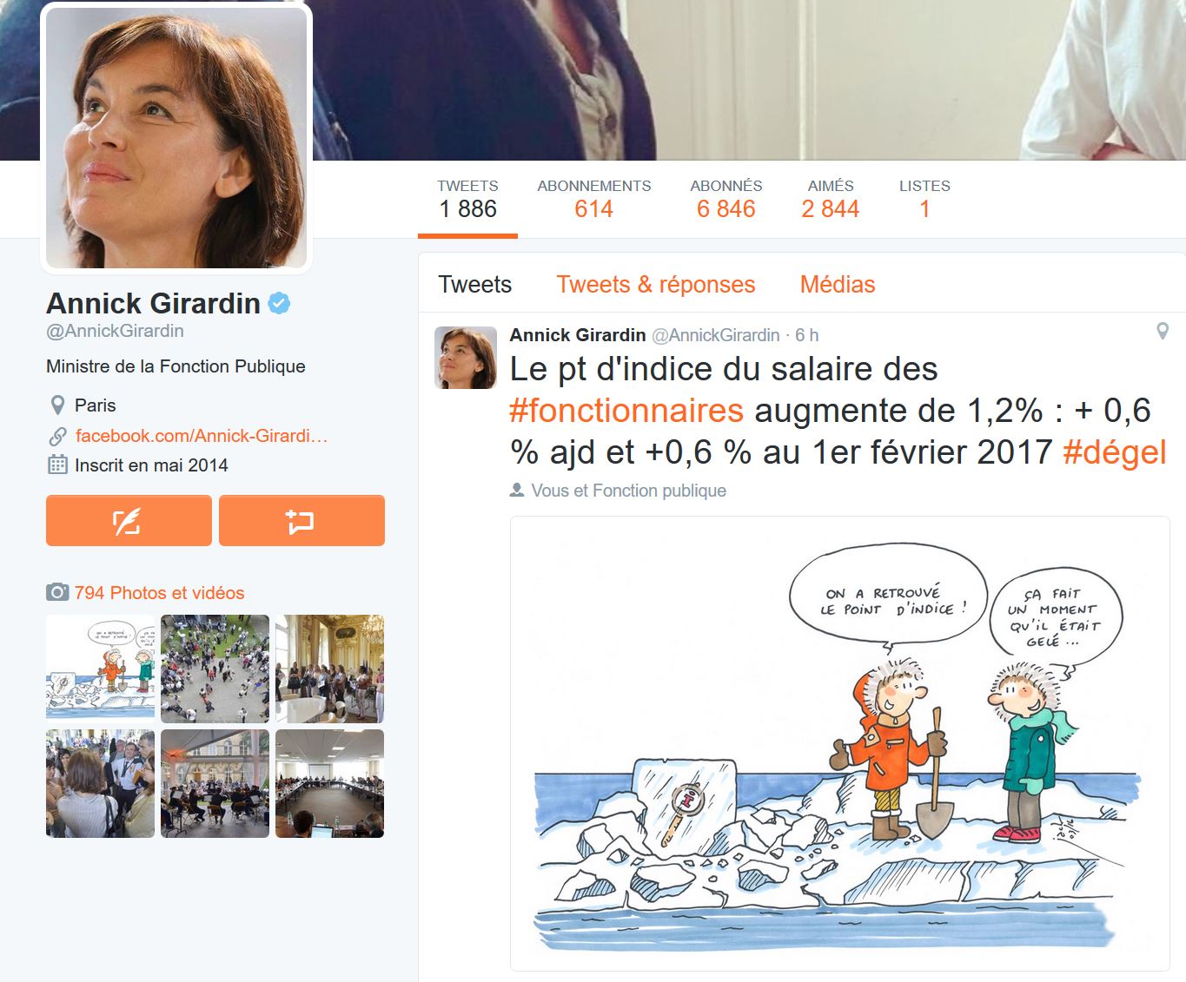1186x982 pixels.
Task: Select the Tweets timeline tab
Action: [475, 285]
